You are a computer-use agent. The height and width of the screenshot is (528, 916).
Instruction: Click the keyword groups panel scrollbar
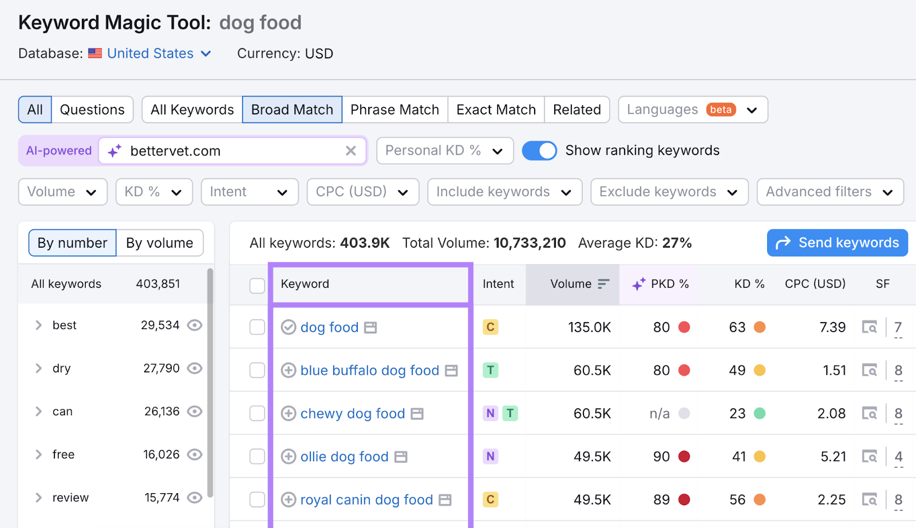pos(210,382)
